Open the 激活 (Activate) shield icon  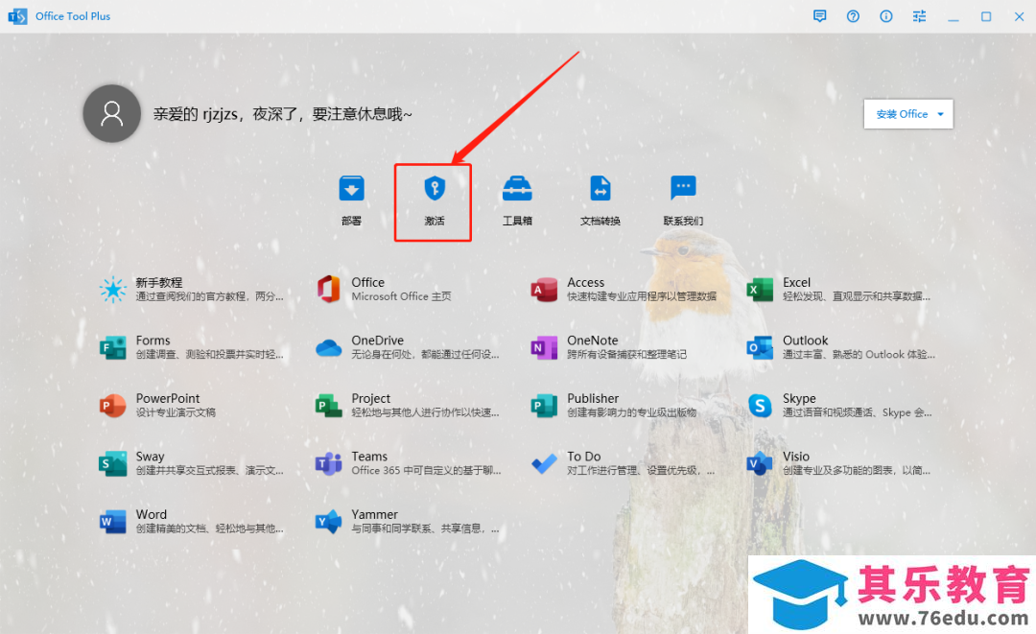435,188
